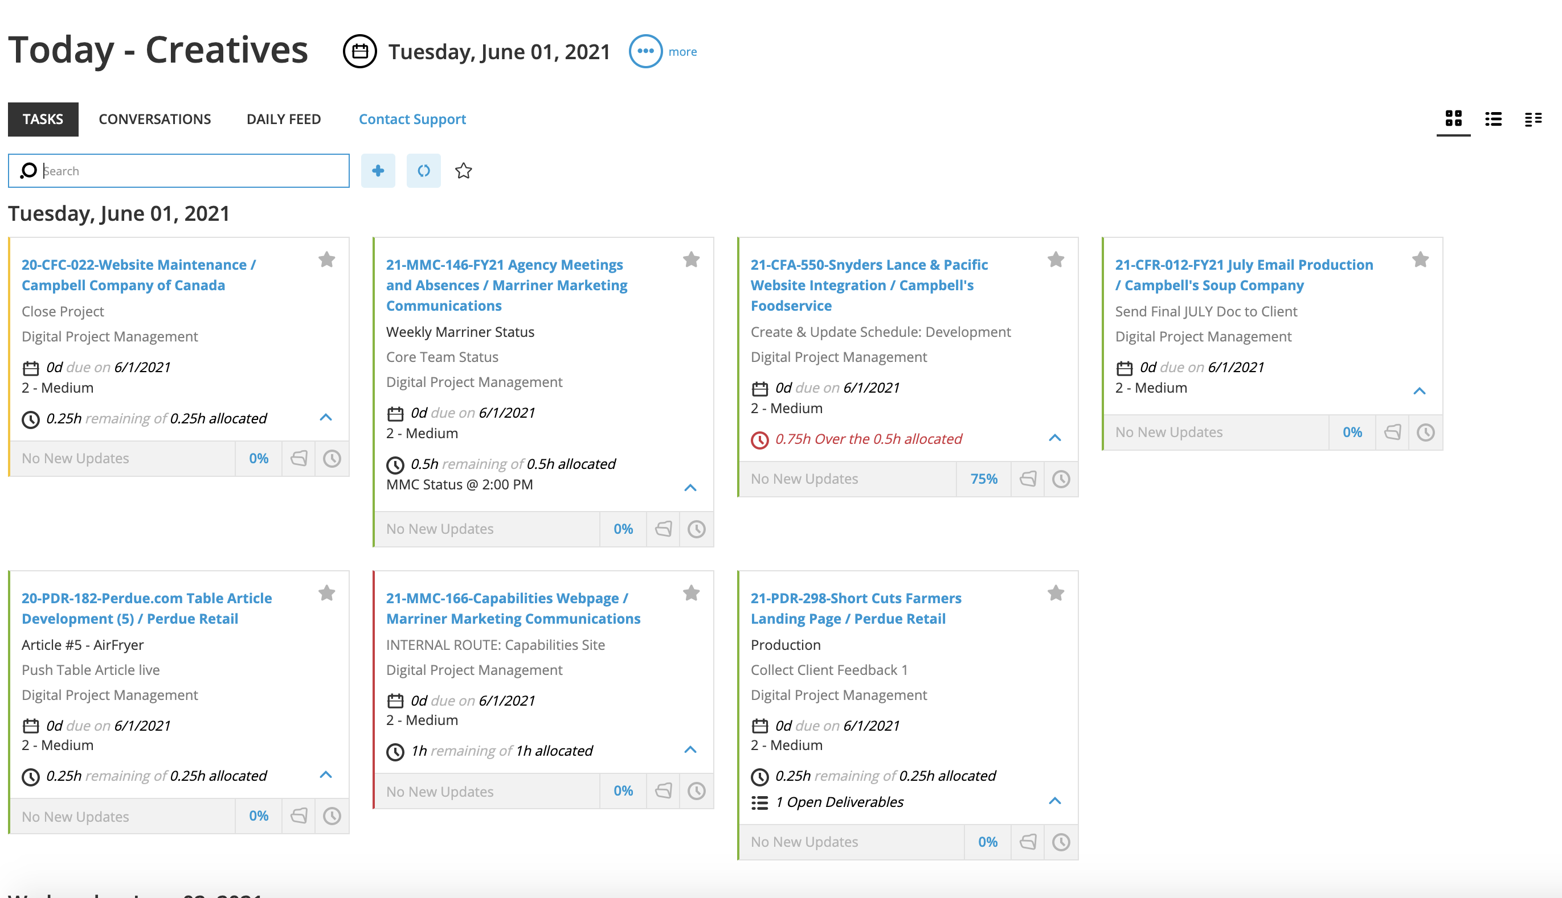This screenshot has width=1562, height=898.
Task: Open conversation icon on Website Maintenance card
Action: 299,458
